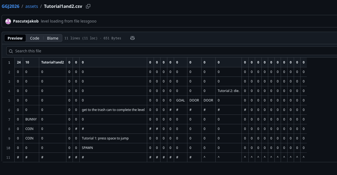Open PascuteJakob avatar image
Viewport: 337px width, 175px height.
[x=8, y=21]
